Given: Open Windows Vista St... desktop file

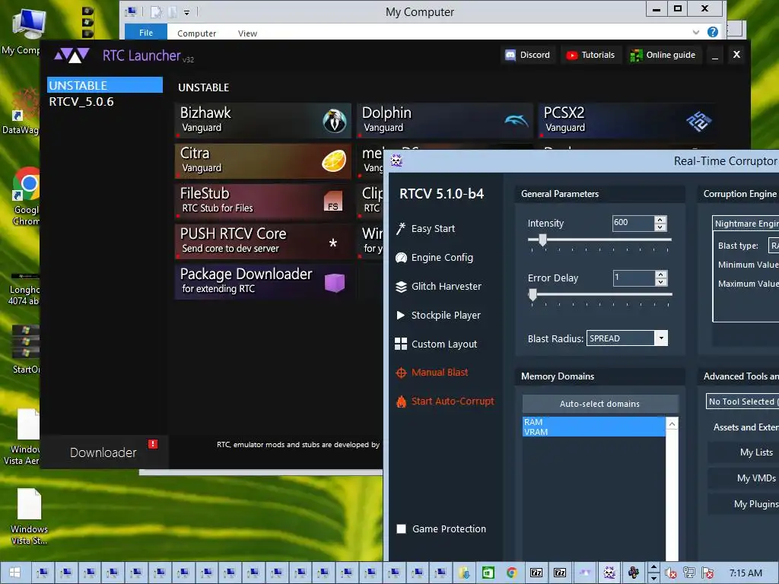Looking at the screenshot, I should point(29,516).
